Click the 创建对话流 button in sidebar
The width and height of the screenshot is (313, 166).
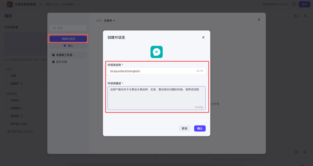68,39
